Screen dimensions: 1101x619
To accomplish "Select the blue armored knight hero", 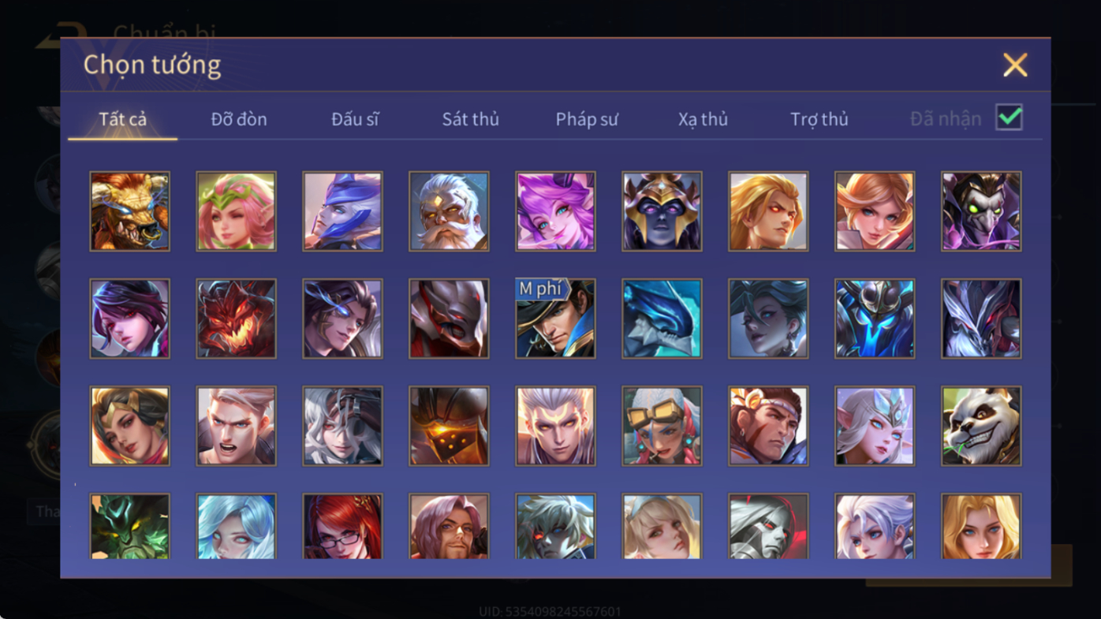I will pos(875,319).
